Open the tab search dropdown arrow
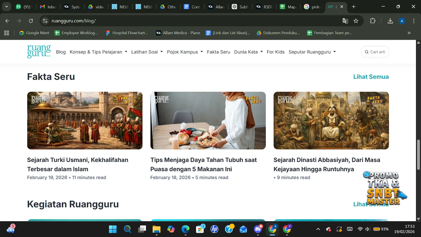The image size is (421, 237). (7, 7)
